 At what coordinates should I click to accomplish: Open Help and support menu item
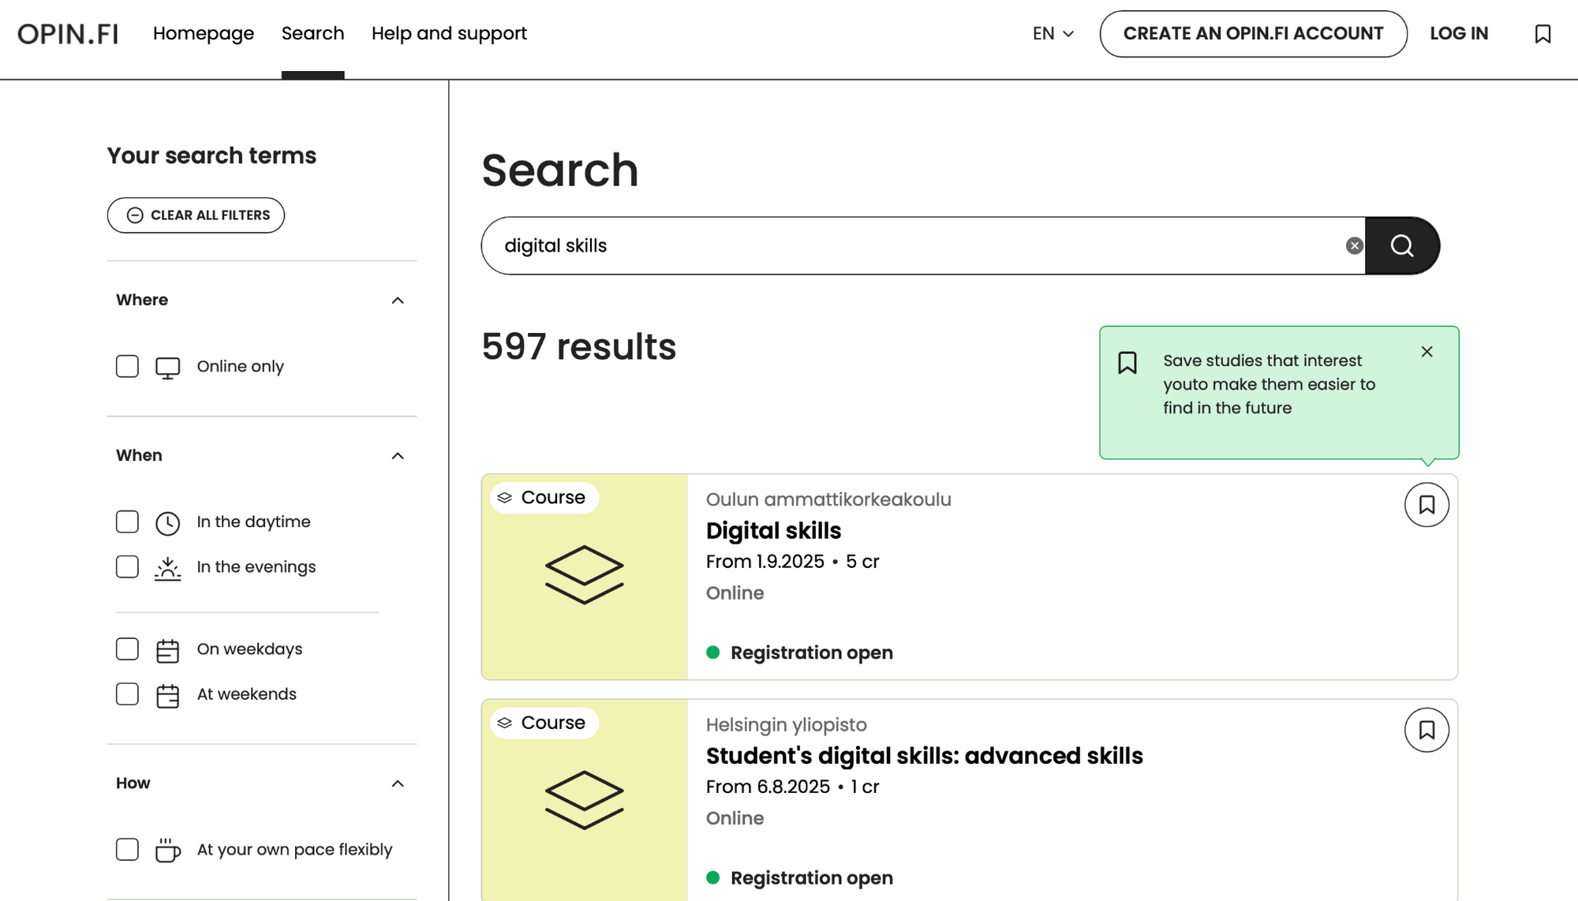(x=449, y=34)
